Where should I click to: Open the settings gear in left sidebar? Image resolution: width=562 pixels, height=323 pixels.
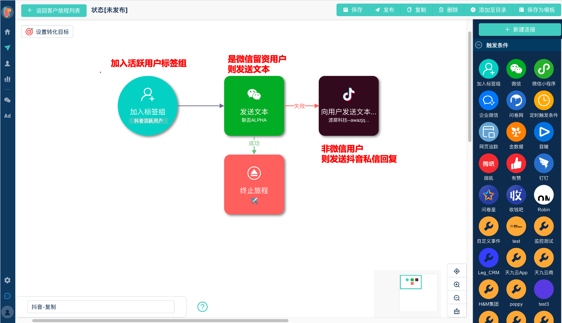7,280
